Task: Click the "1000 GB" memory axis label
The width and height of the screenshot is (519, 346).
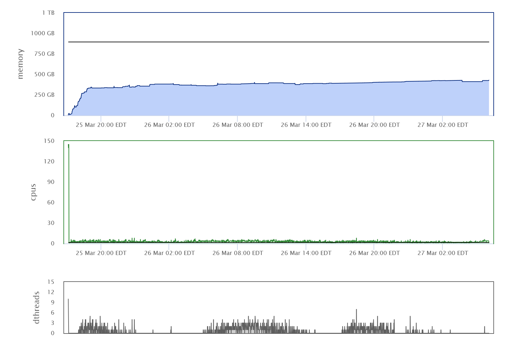Action: point(43,33)
